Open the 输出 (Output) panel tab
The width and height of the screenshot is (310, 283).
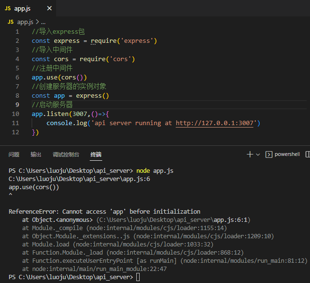tap(36, 154)
